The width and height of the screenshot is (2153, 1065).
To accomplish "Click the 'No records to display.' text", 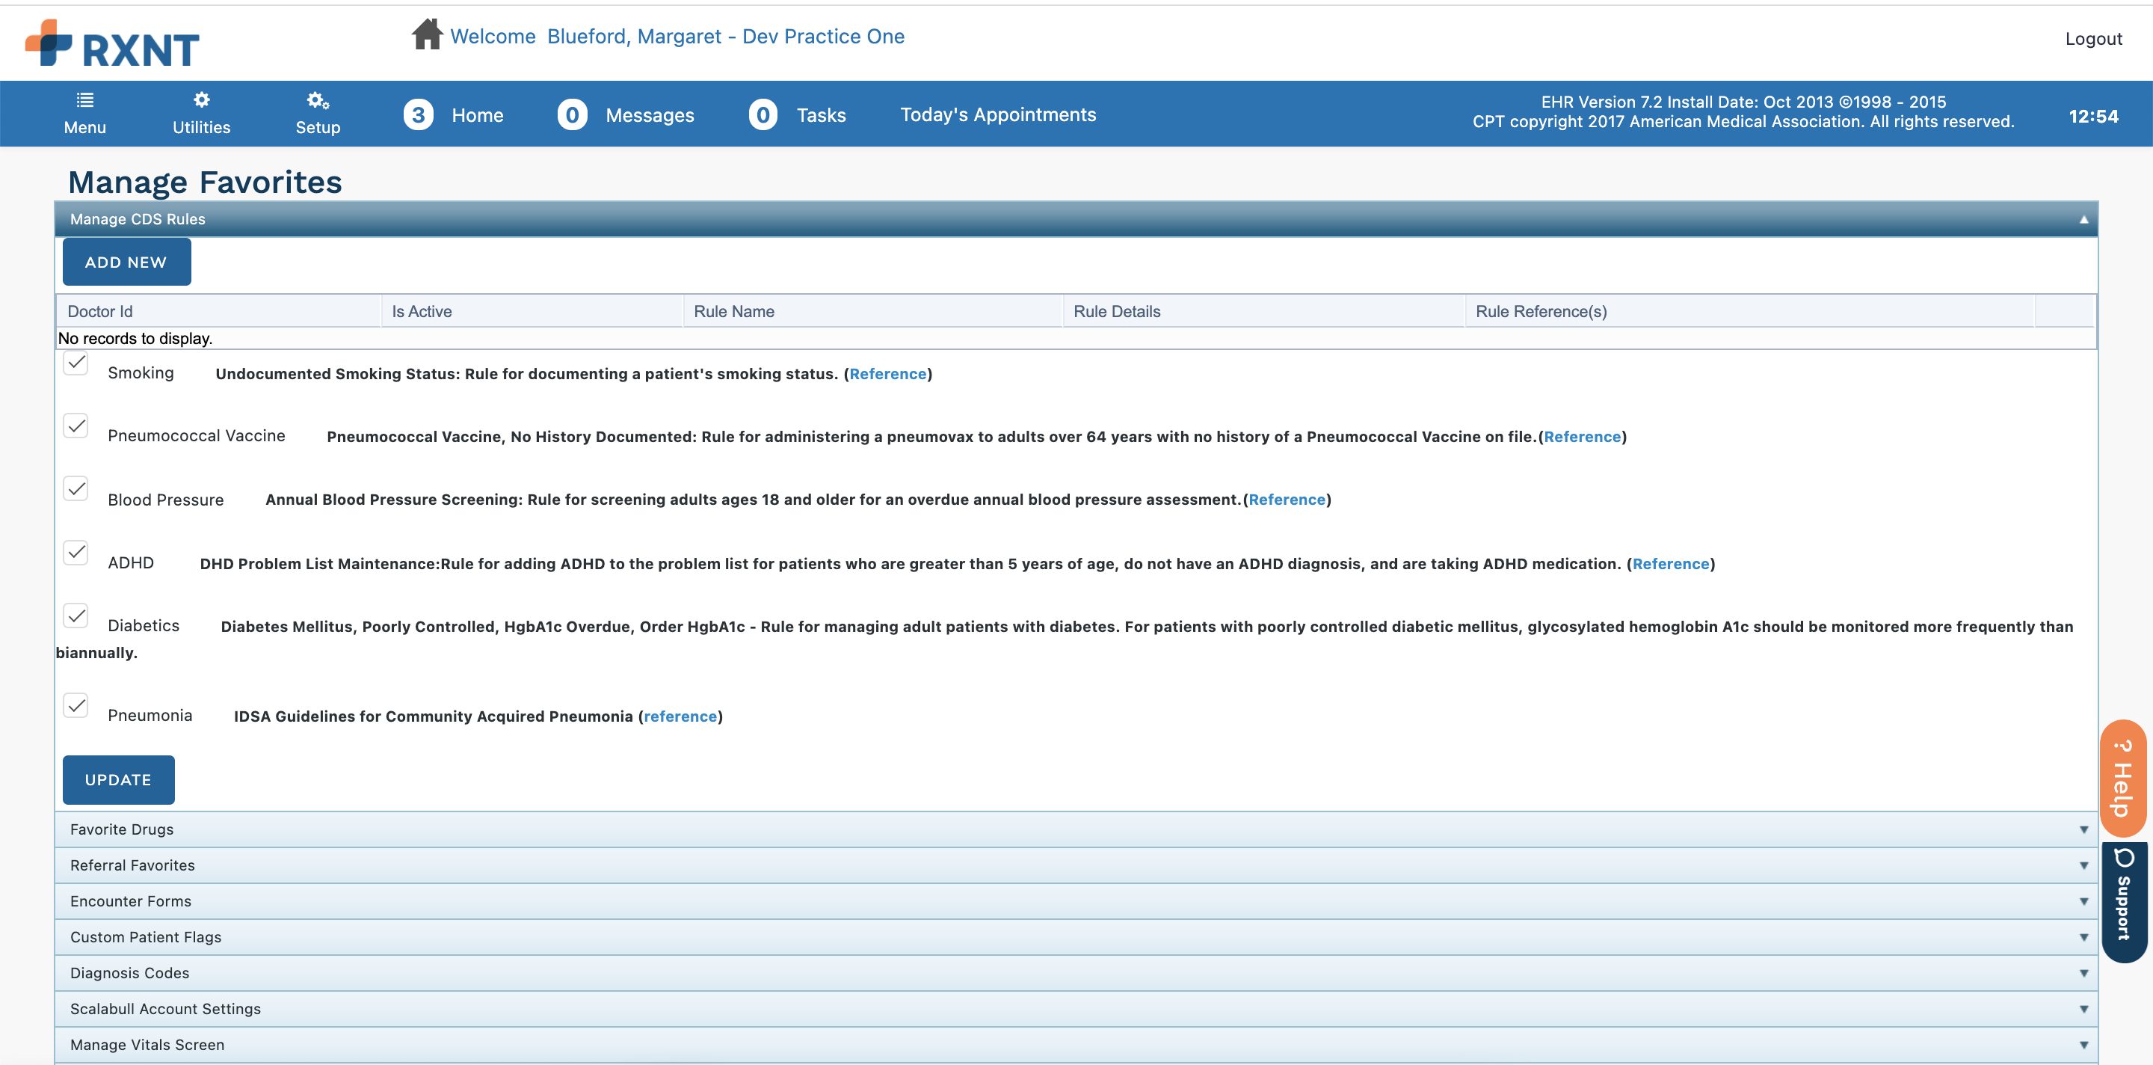I will pyautogui.click(x=135, y=338).
